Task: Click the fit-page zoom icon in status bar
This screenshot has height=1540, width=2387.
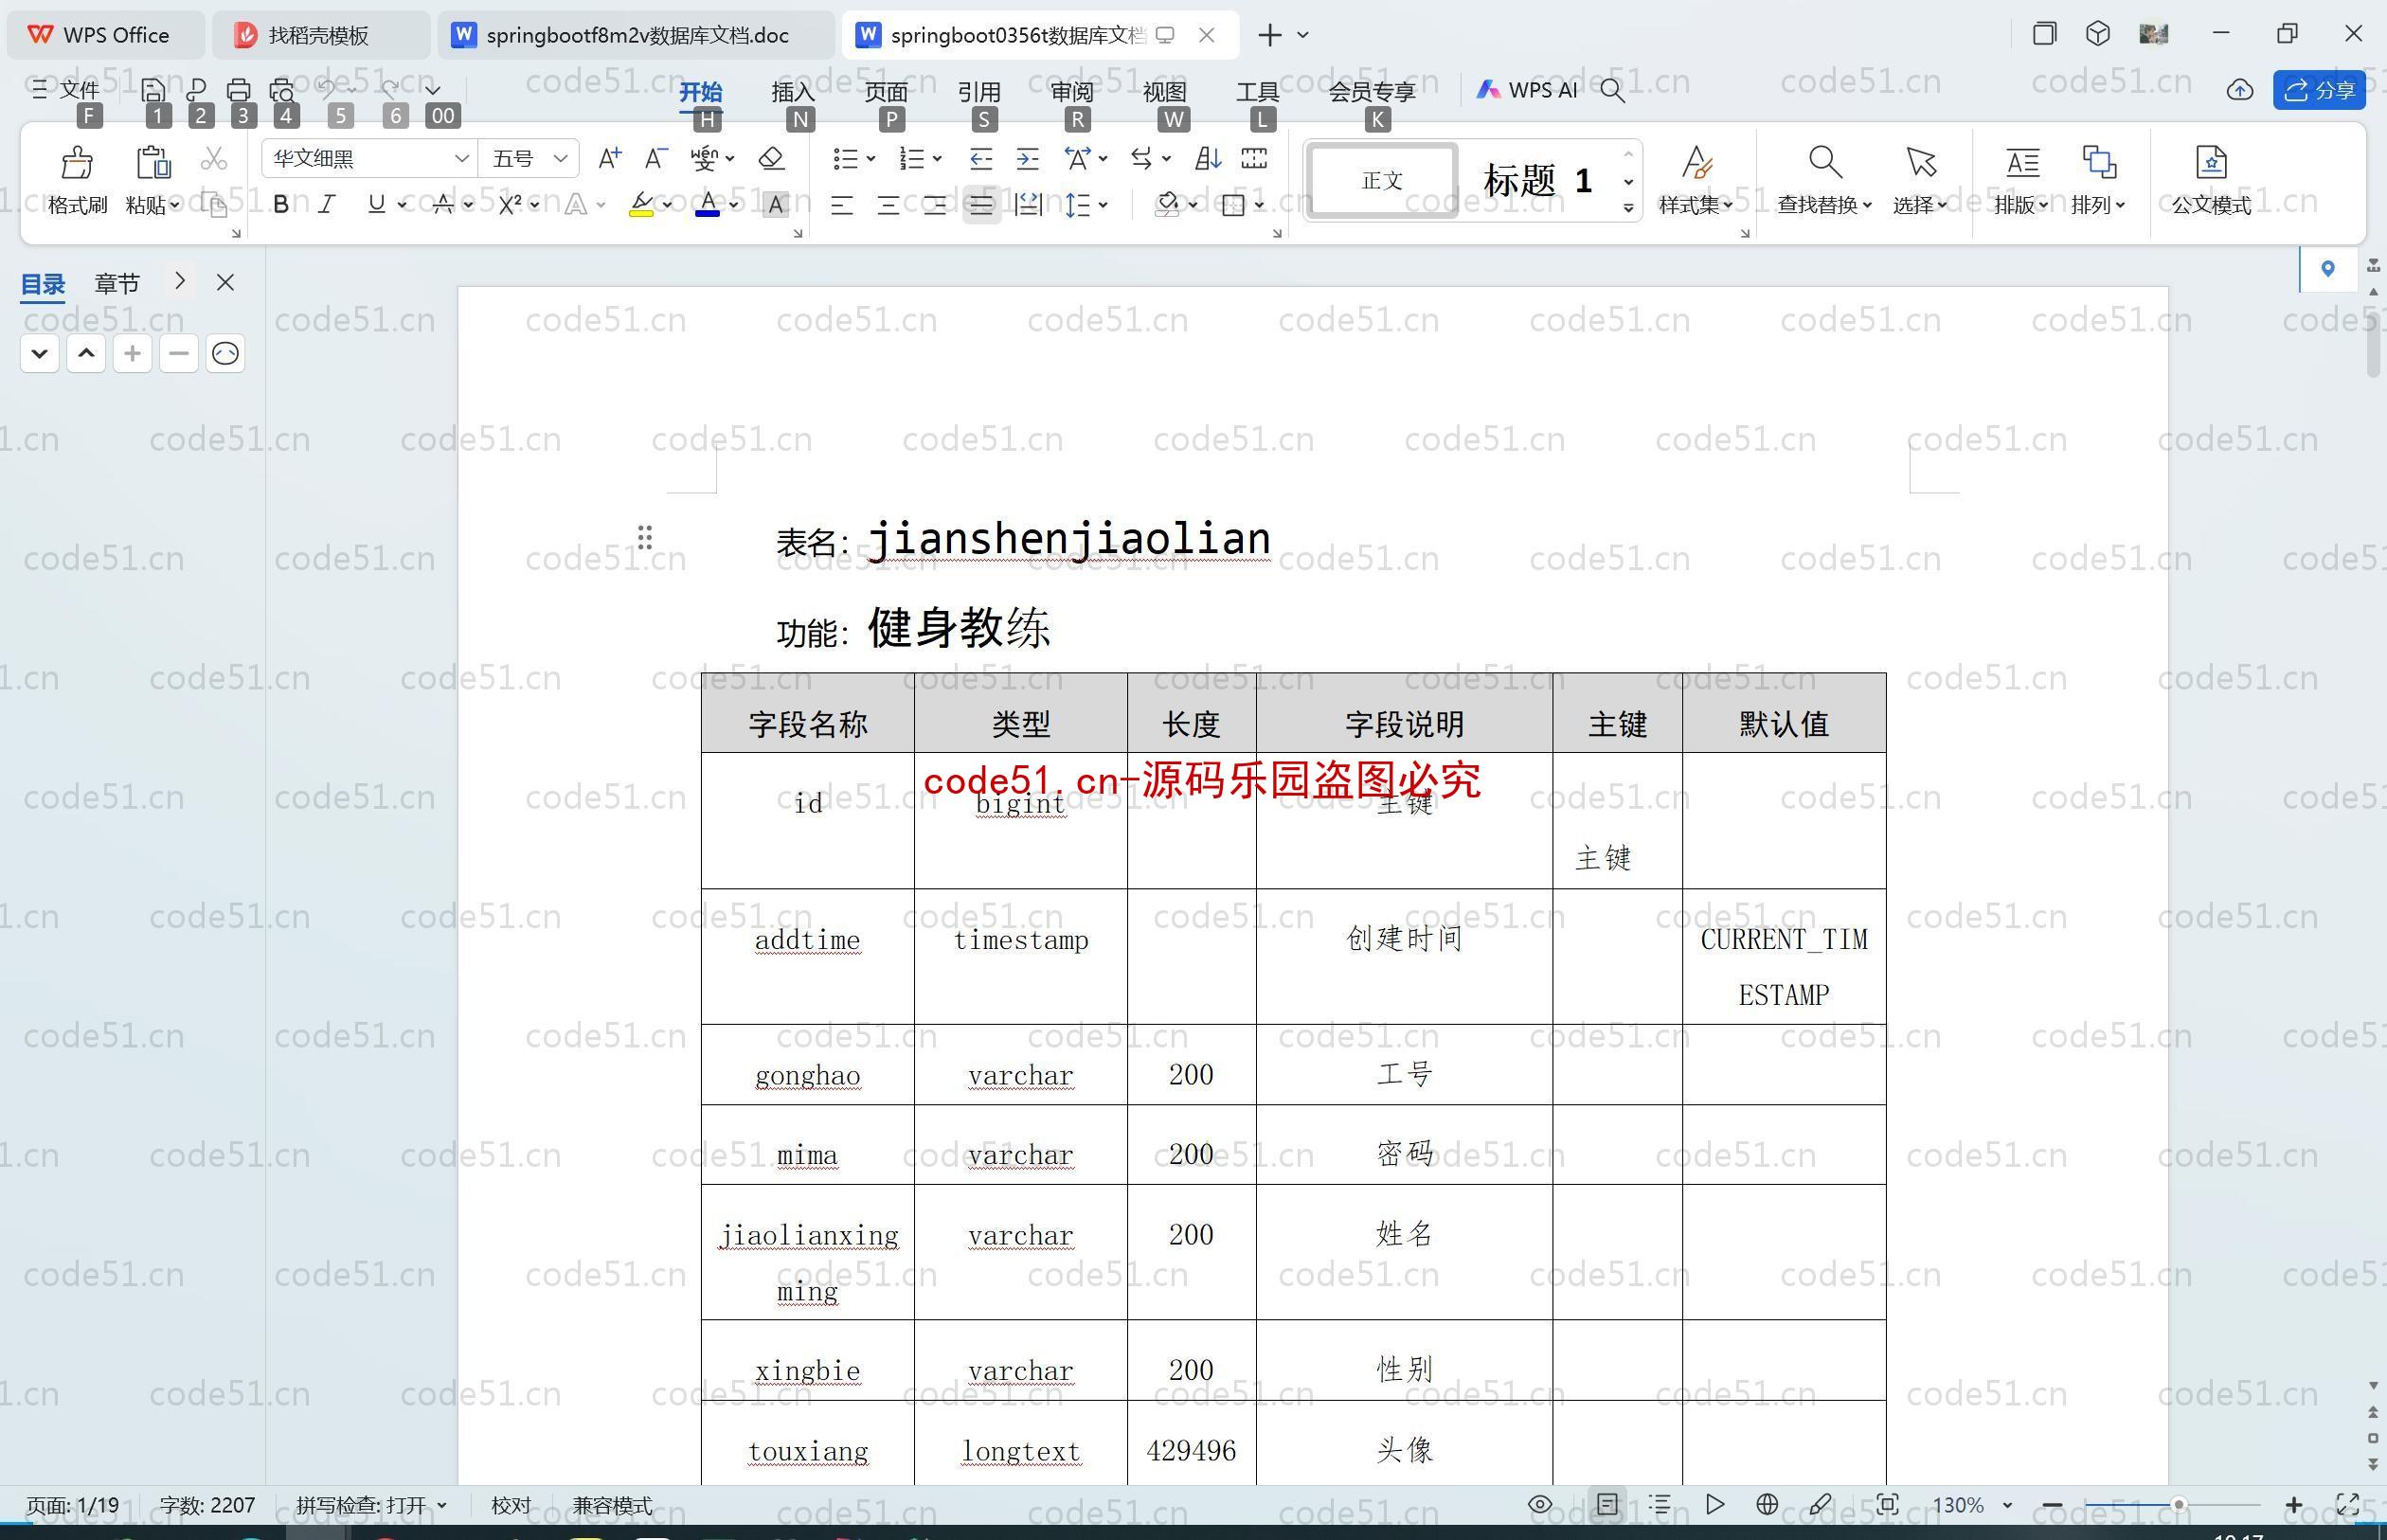Action: coord(1887,1504)
